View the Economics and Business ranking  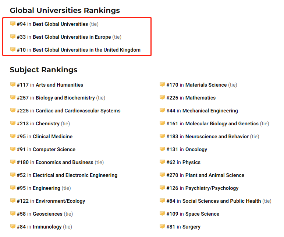pyautogui.click(x=64, y=162)
